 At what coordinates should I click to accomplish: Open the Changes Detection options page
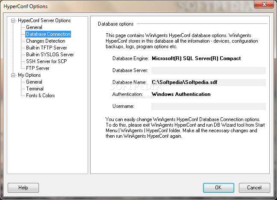[x=46, y=41]
